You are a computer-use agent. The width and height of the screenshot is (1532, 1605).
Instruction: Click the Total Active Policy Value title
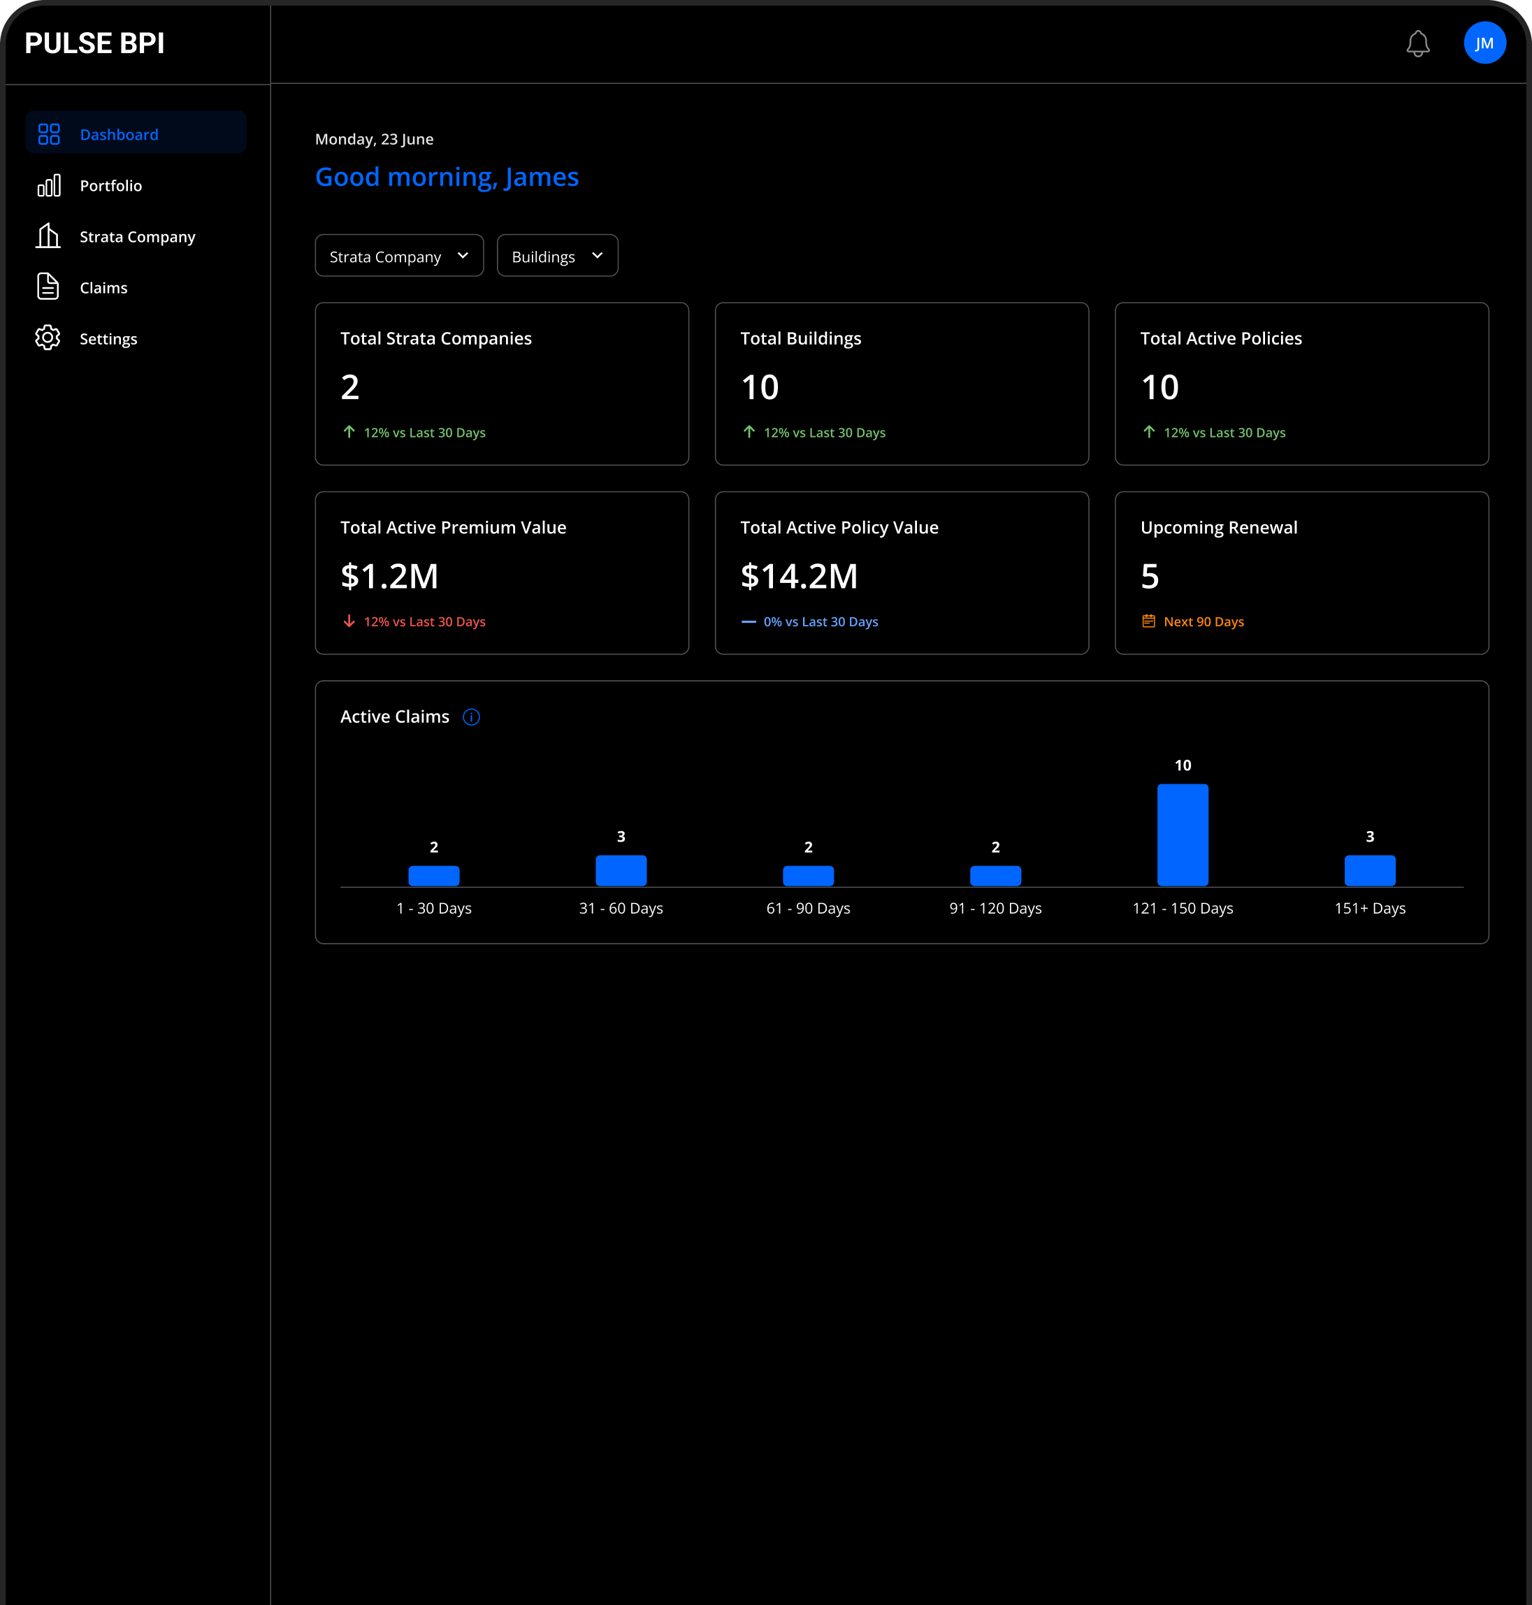(839, 528)
